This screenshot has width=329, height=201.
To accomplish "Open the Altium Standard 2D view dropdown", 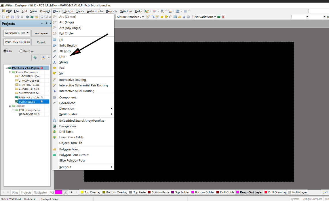I will pyautogui.click(x=143, y=17).
